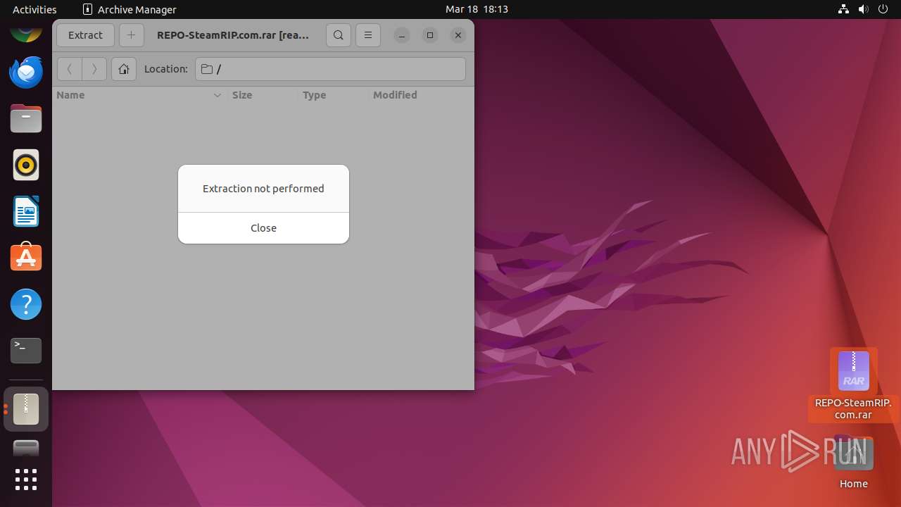Select the Archive Manager dock icon

pyautogui.click(x=26, y=409)
